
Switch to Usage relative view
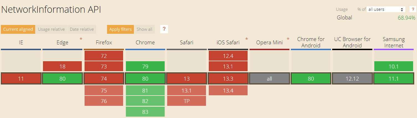51,29
